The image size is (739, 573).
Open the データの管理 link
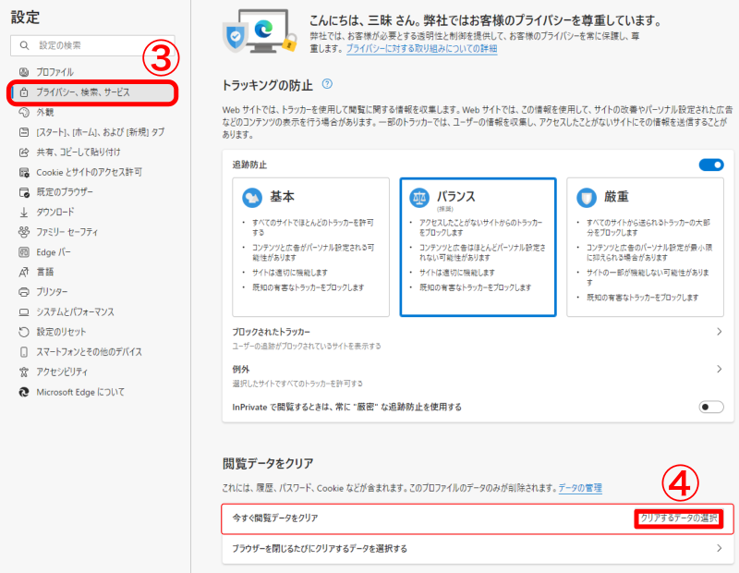[x=580, y=487]
